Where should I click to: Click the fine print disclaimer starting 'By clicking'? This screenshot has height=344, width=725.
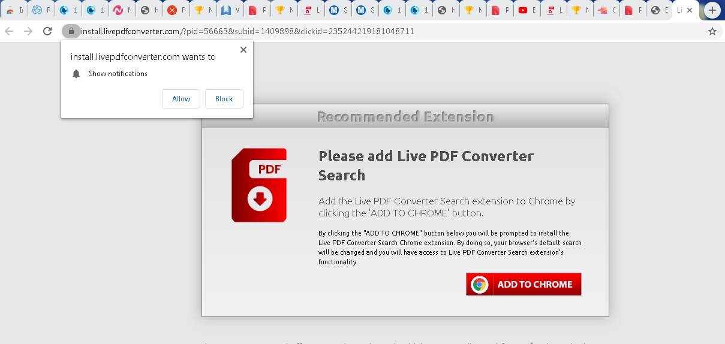click(x=450, y=248)
